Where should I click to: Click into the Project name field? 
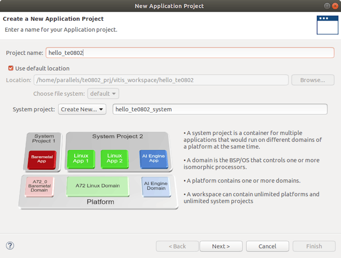(189, 53)
